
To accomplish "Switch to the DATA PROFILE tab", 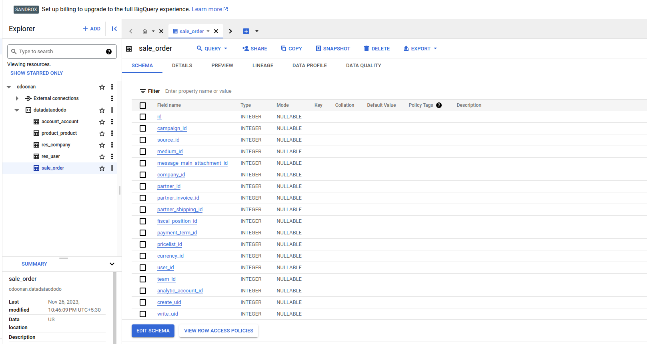I will (310, 66).
